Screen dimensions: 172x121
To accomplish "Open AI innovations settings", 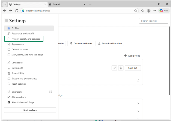I will tap(29, 97).
